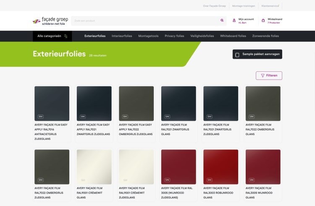Open the Montage trainingen link
Viewport: 315px width, 206px height.
[x=244, y=6]
